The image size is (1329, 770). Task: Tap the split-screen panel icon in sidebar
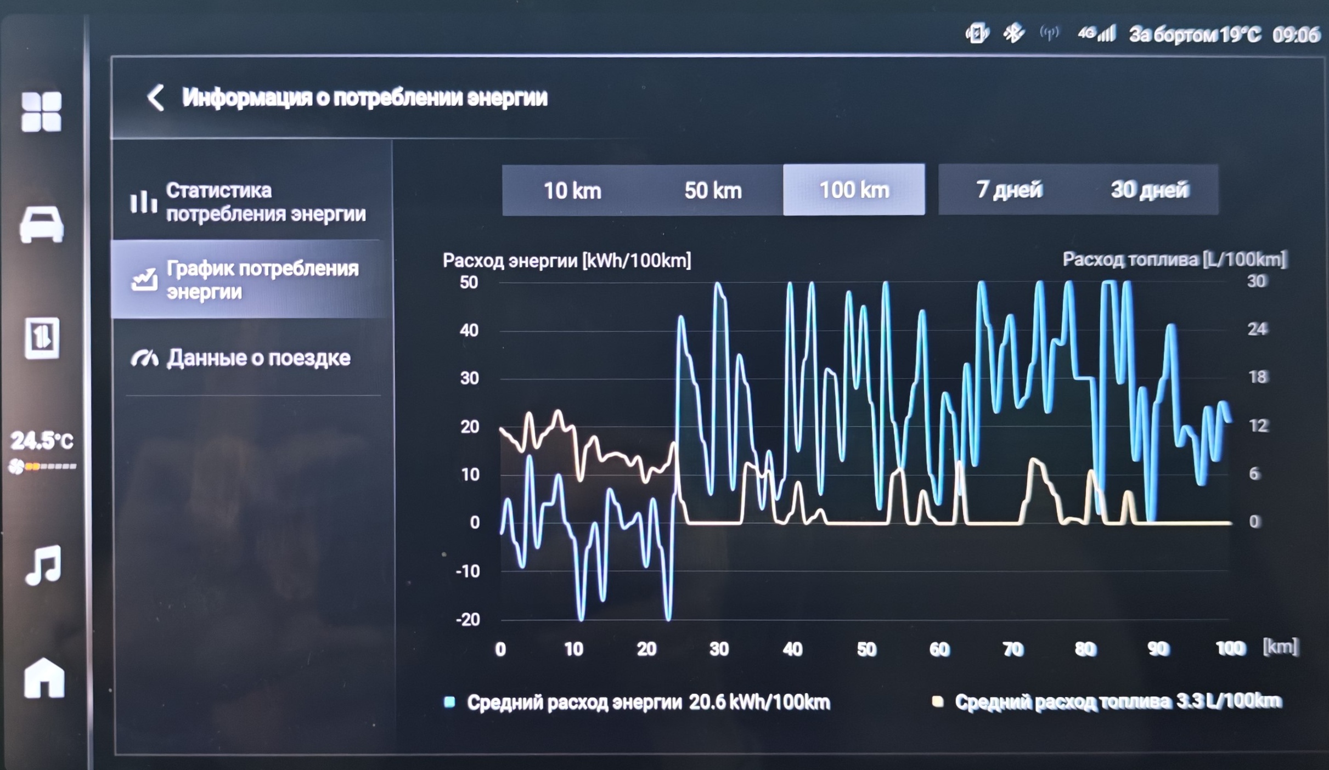coord(42,338)
